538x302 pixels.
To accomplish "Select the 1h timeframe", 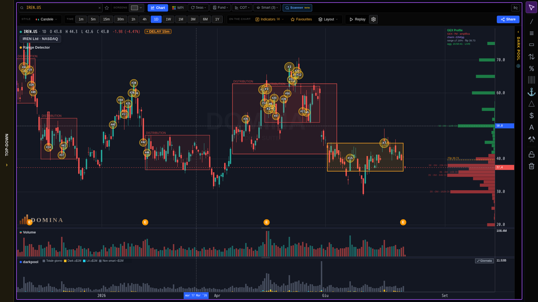I will [x=133, y=19].
